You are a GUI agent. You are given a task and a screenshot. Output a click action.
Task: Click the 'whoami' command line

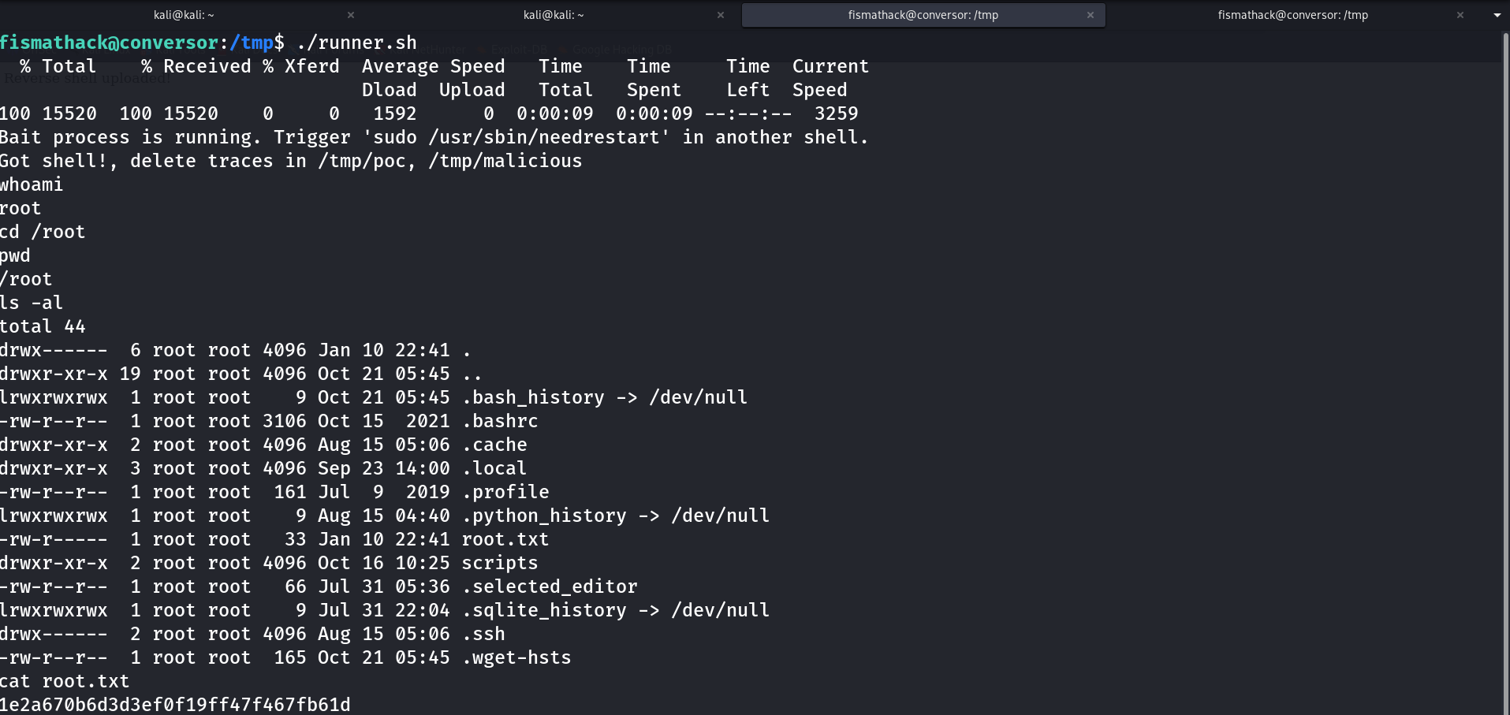coord(32,184)
